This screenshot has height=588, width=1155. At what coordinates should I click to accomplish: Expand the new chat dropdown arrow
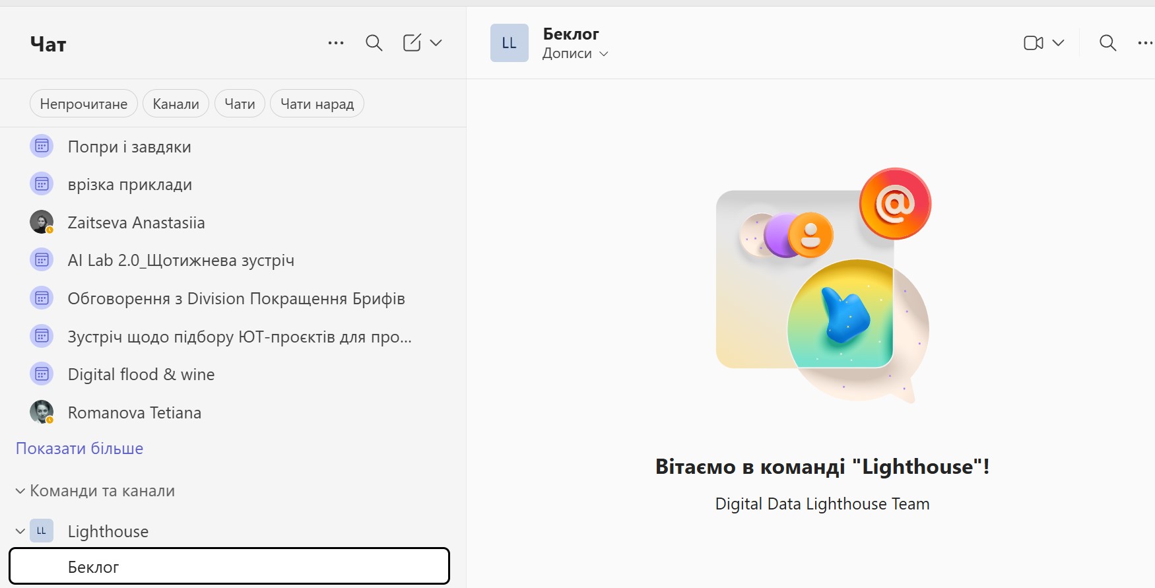pos(436,43)
